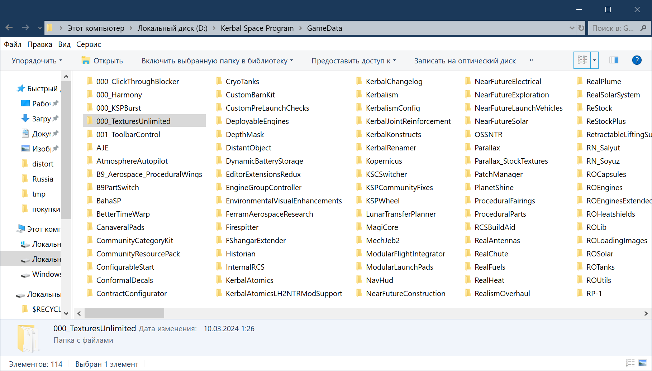Open Изображения in quick access

tap(41, 149)
